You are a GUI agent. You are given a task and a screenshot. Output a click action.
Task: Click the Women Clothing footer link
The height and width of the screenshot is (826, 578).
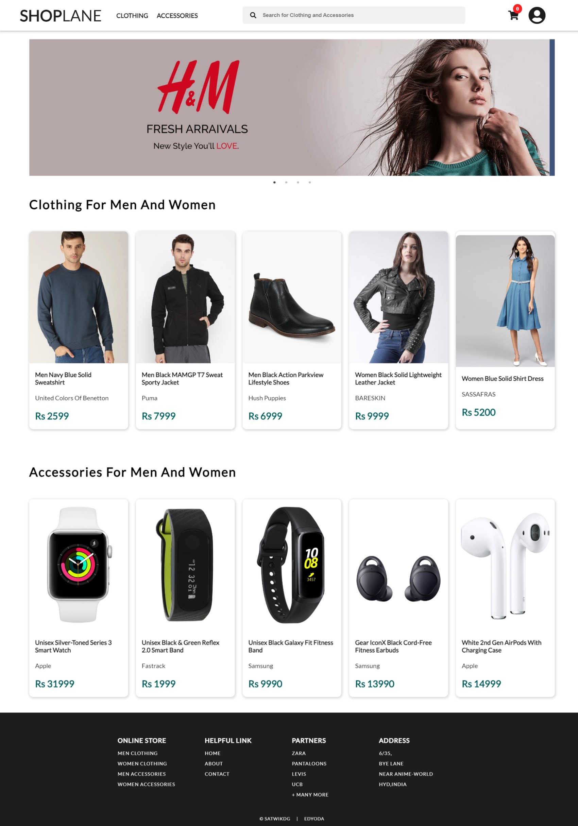coord(142,763)
